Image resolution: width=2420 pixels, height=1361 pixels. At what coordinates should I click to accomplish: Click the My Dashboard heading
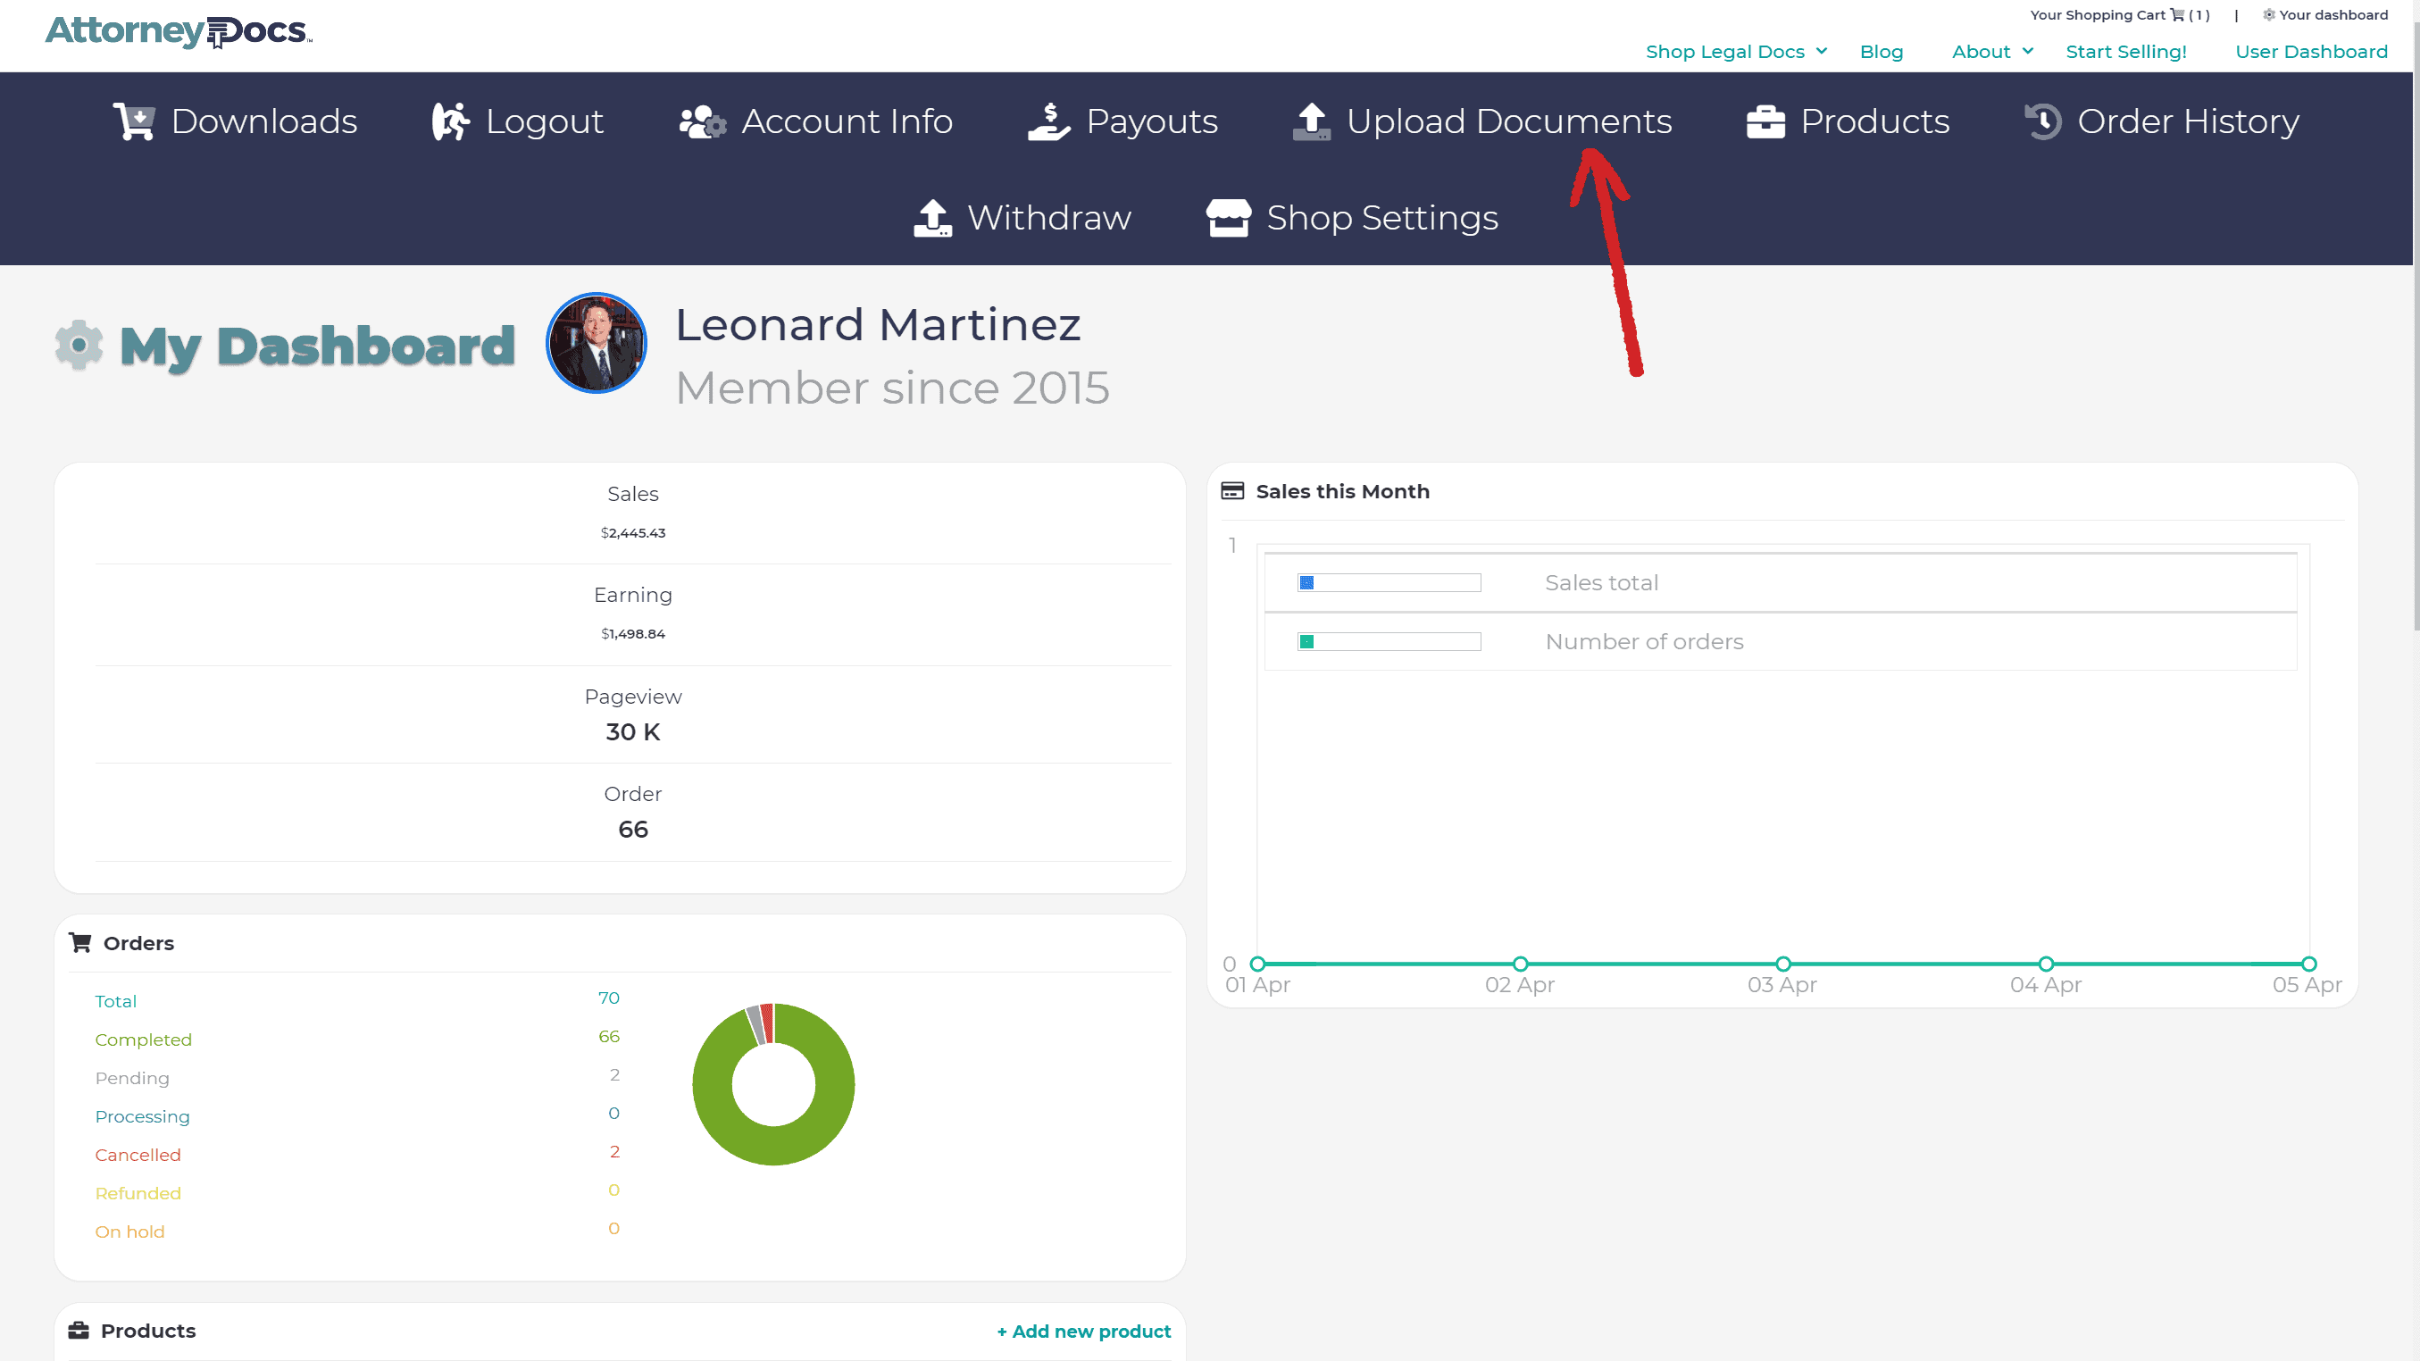pyautogui.click(x=318, y=347)
